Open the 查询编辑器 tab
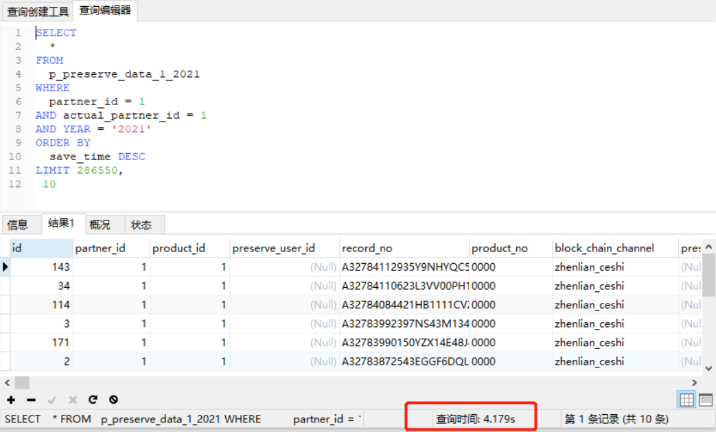 point(105,10)
